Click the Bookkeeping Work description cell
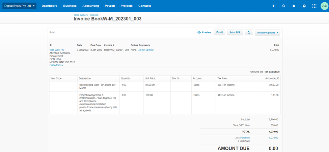This screenshot has width=329, height=152. coord(99,87)
